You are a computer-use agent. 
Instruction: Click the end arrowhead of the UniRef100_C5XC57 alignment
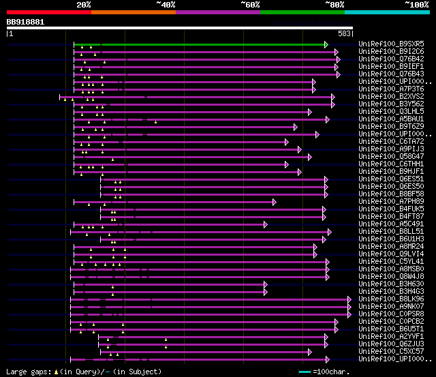tap(310, 352)
